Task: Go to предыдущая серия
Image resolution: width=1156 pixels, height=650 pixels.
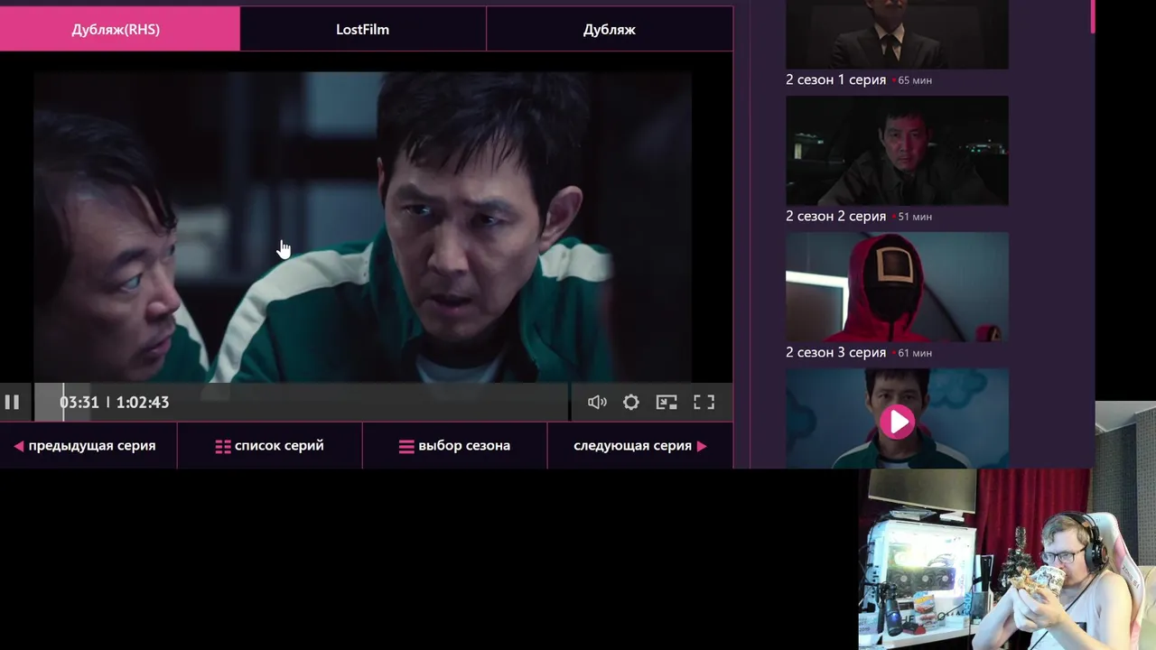Action: (x=85, y=446)
